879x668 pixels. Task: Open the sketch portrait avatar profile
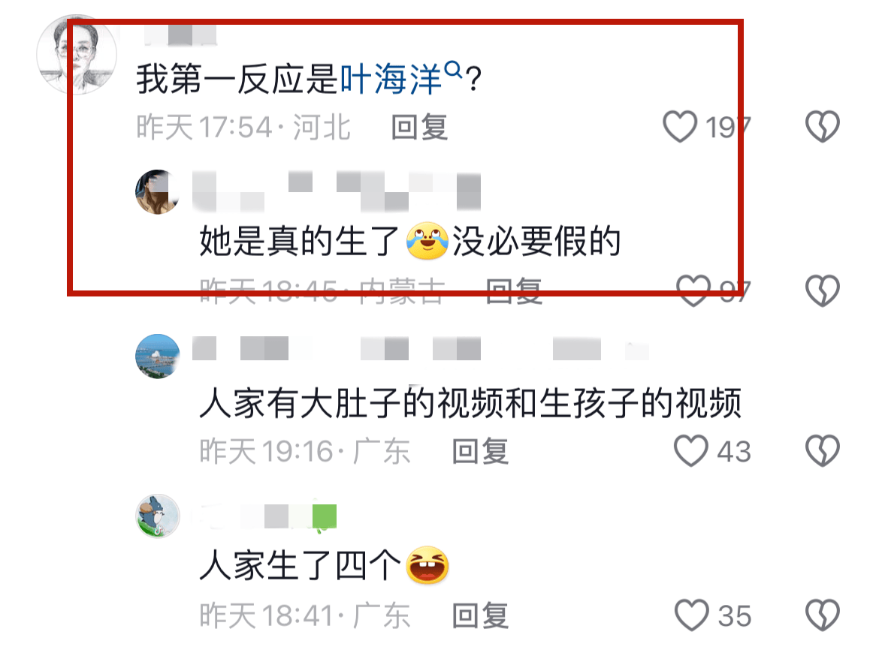click(x=77, y=54)
